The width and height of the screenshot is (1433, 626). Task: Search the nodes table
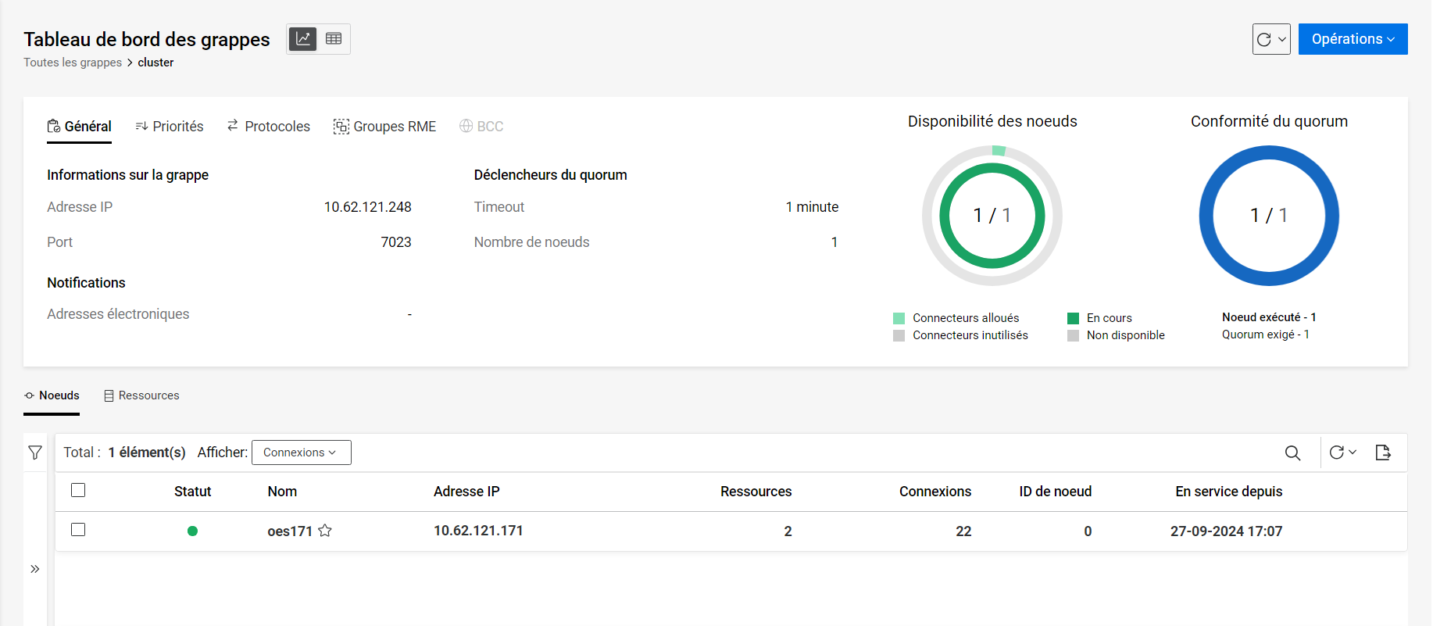(1292, 453)
